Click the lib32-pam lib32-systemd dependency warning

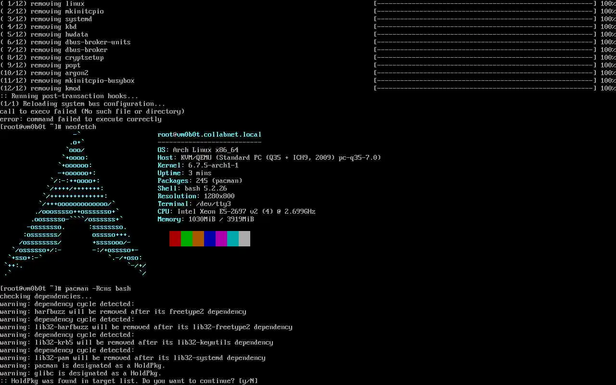(x=133, y=358)
